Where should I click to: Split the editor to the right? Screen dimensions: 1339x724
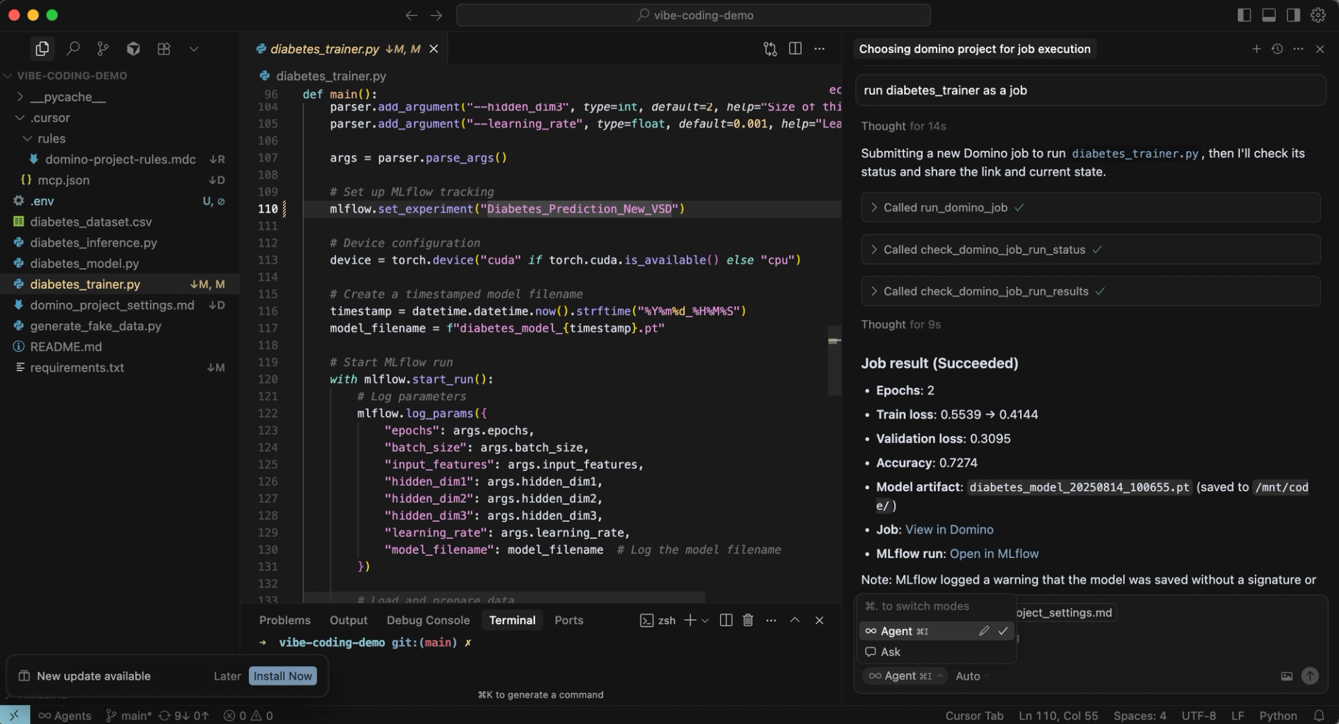pyautogui.click(x=795, y=49)
